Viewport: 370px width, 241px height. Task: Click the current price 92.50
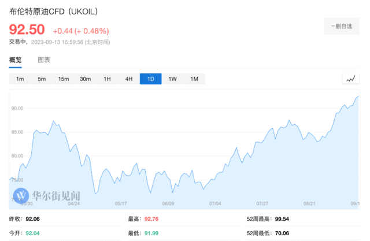[x=27, y=29]
